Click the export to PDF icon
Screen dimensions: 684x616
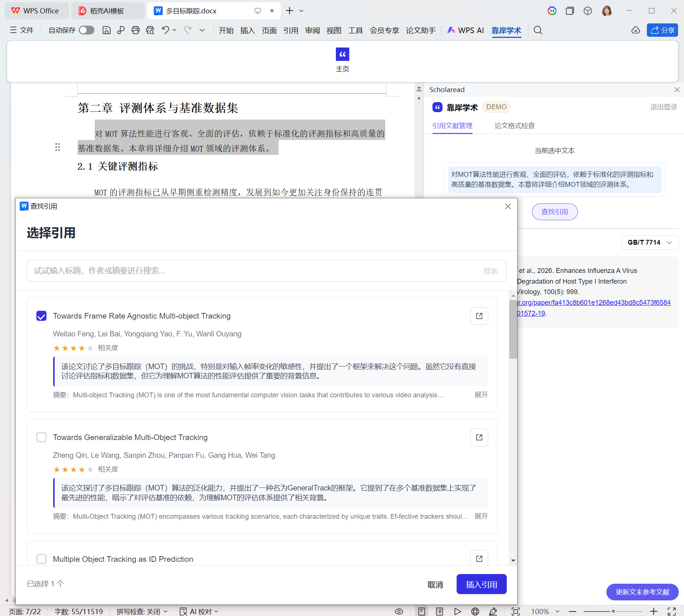point(121,30)
